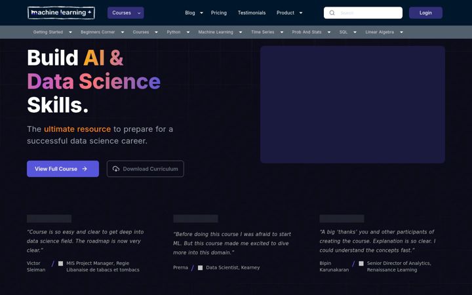Expand the Machine Learning submenu
This screenshot has height=295, width=472.
[241, 32]
